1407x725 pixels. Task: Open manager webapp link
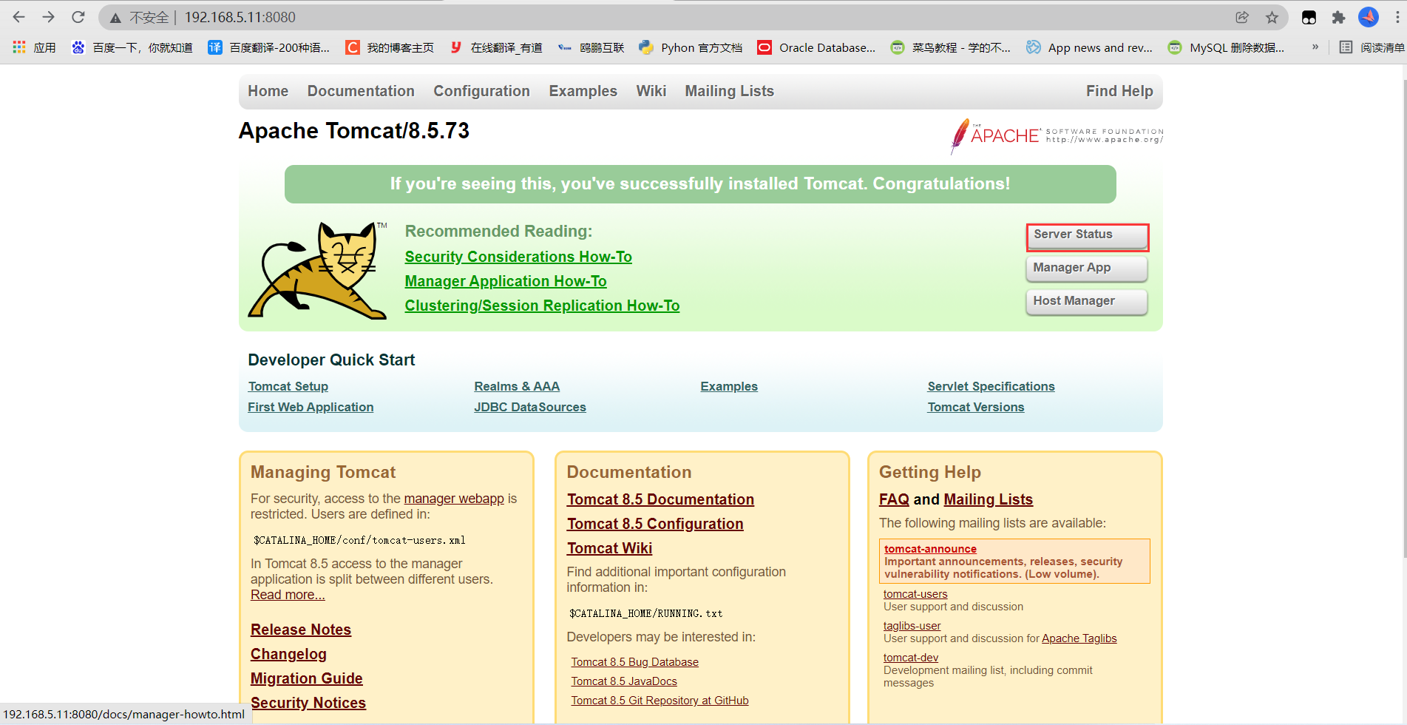pyautogui.click(x=454, y=499)
